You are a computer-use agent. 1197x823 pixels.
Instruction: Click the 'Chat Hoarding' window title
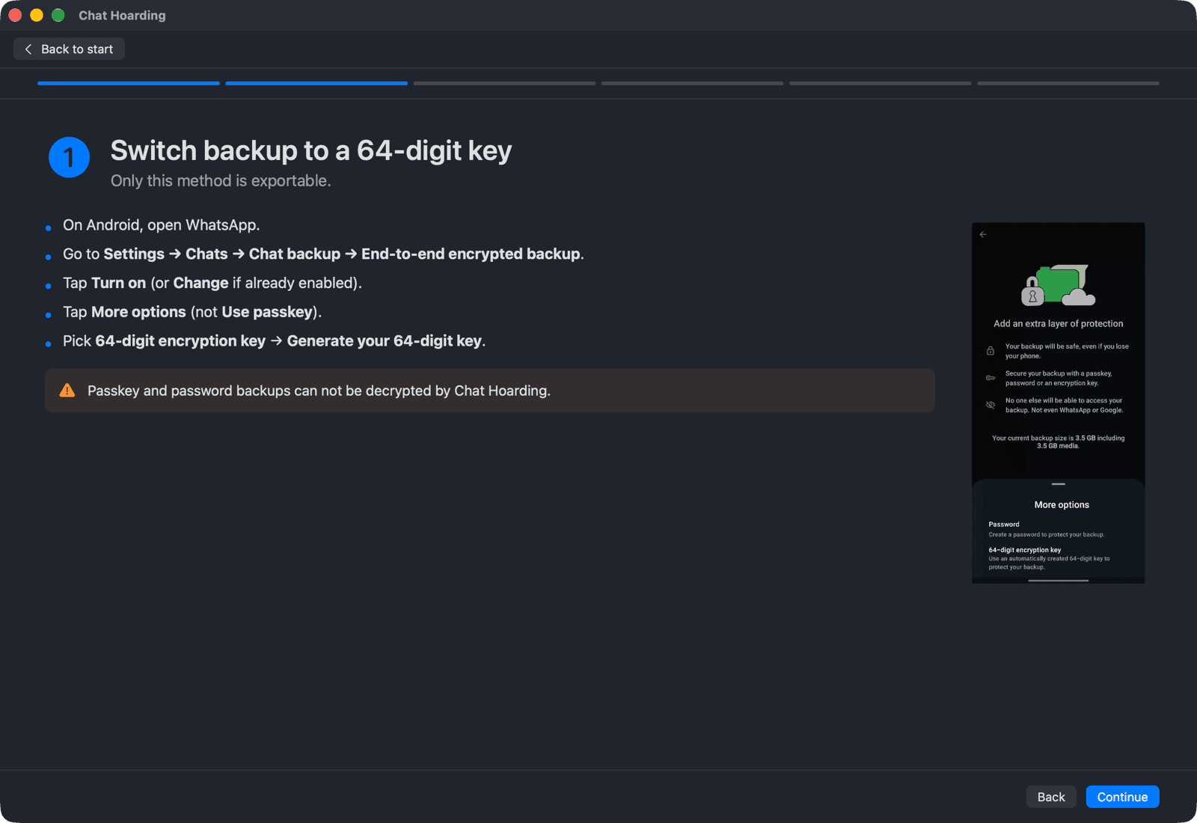122,15
